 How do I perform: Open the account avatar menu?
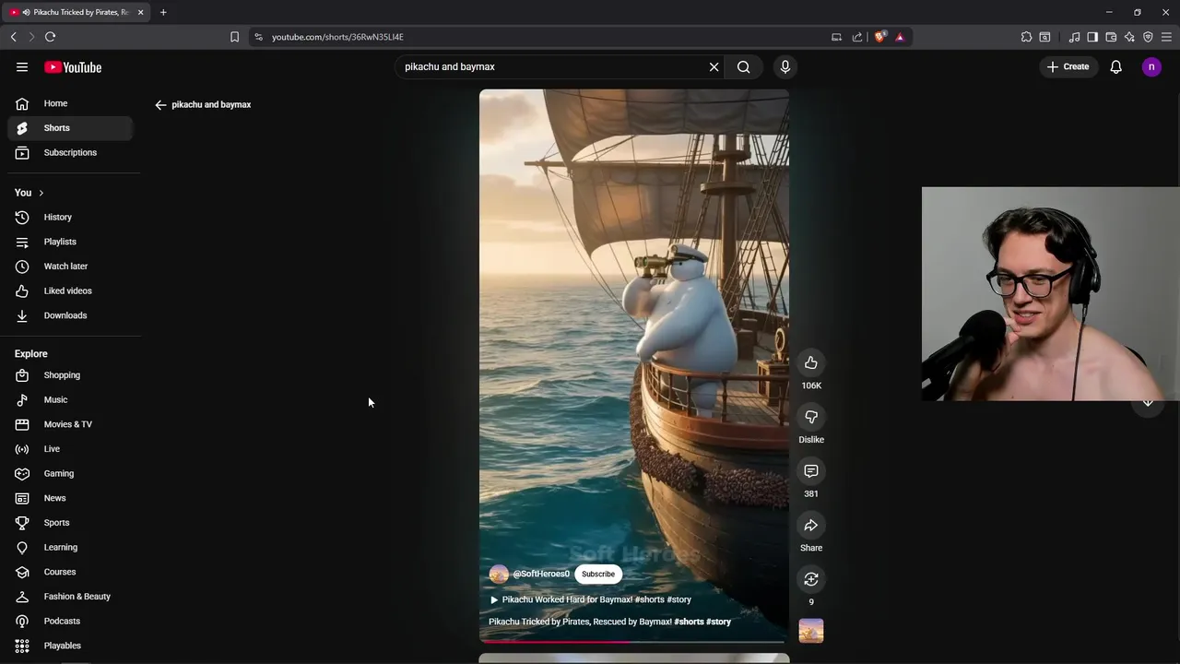1151,67
